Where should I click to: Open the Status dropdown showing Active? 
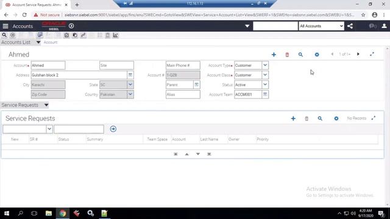click(265, 85)
